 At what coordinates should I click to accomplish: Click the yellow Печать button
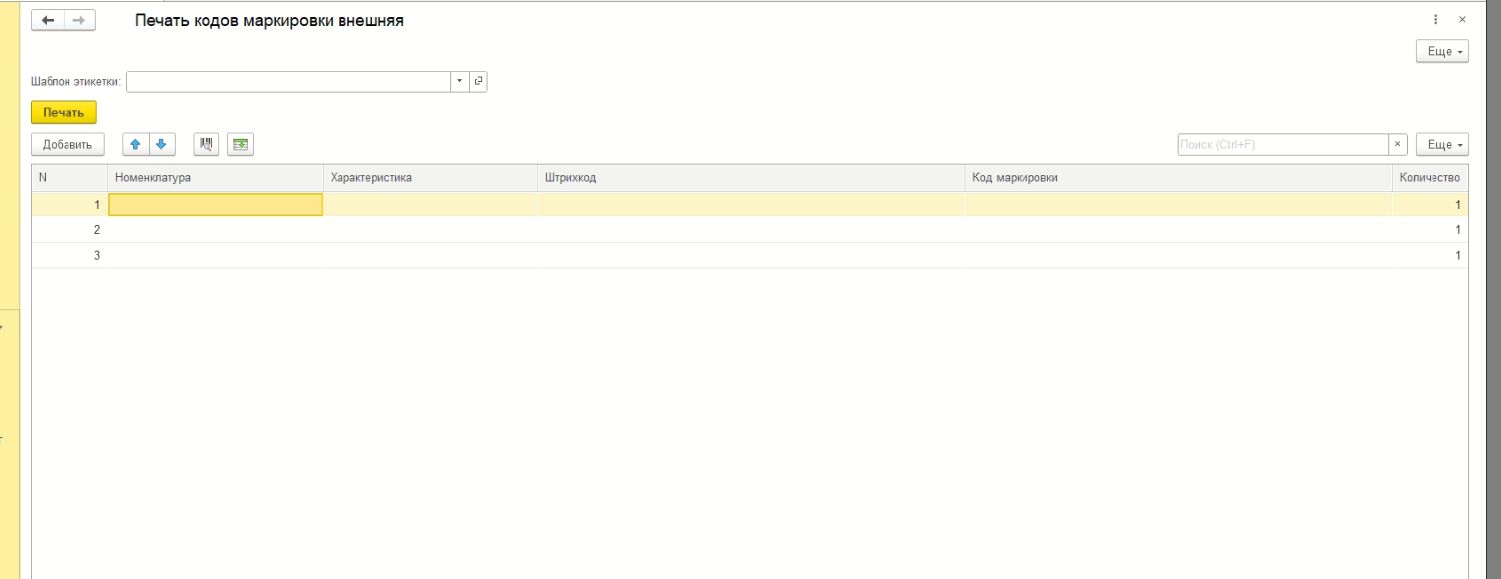click(65, 113)
